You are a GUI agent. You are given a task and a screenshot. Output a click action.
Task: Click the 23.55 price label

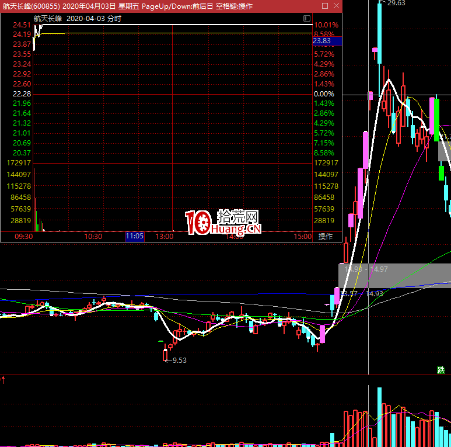click(x=22, y=54)
